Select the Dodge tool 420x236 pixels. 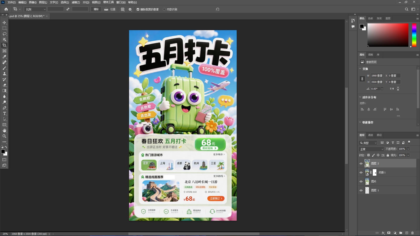4,102
